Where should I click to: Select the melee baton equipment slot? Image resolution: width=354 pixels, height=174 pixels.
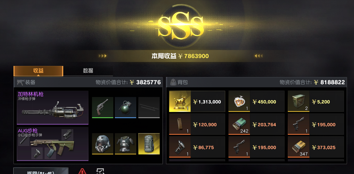(149, 108)
